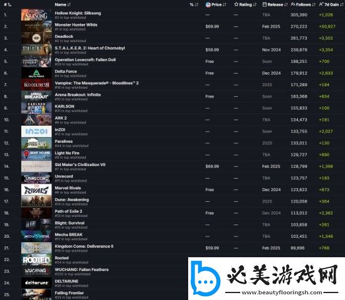345x300 pixels.
Task: Click Dune: Awakening thumbnail
Action: coord(36,201)
